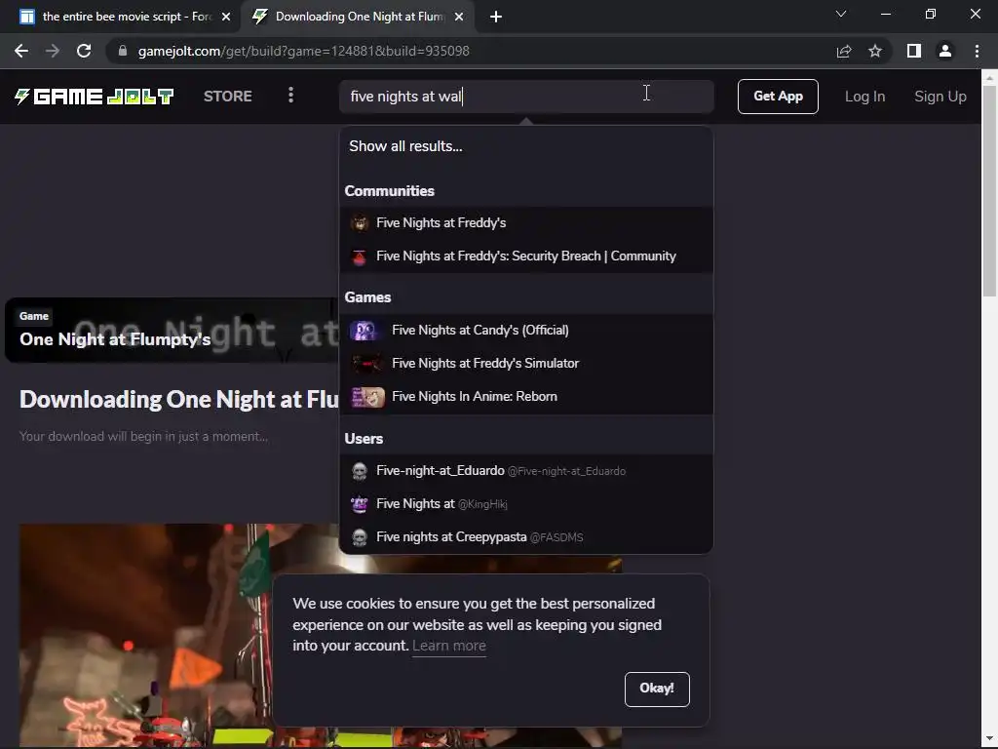The height and width of the screenshot is (749, 998).
Task: Open the tab search dropdown arrow
Action: [841, 14]
